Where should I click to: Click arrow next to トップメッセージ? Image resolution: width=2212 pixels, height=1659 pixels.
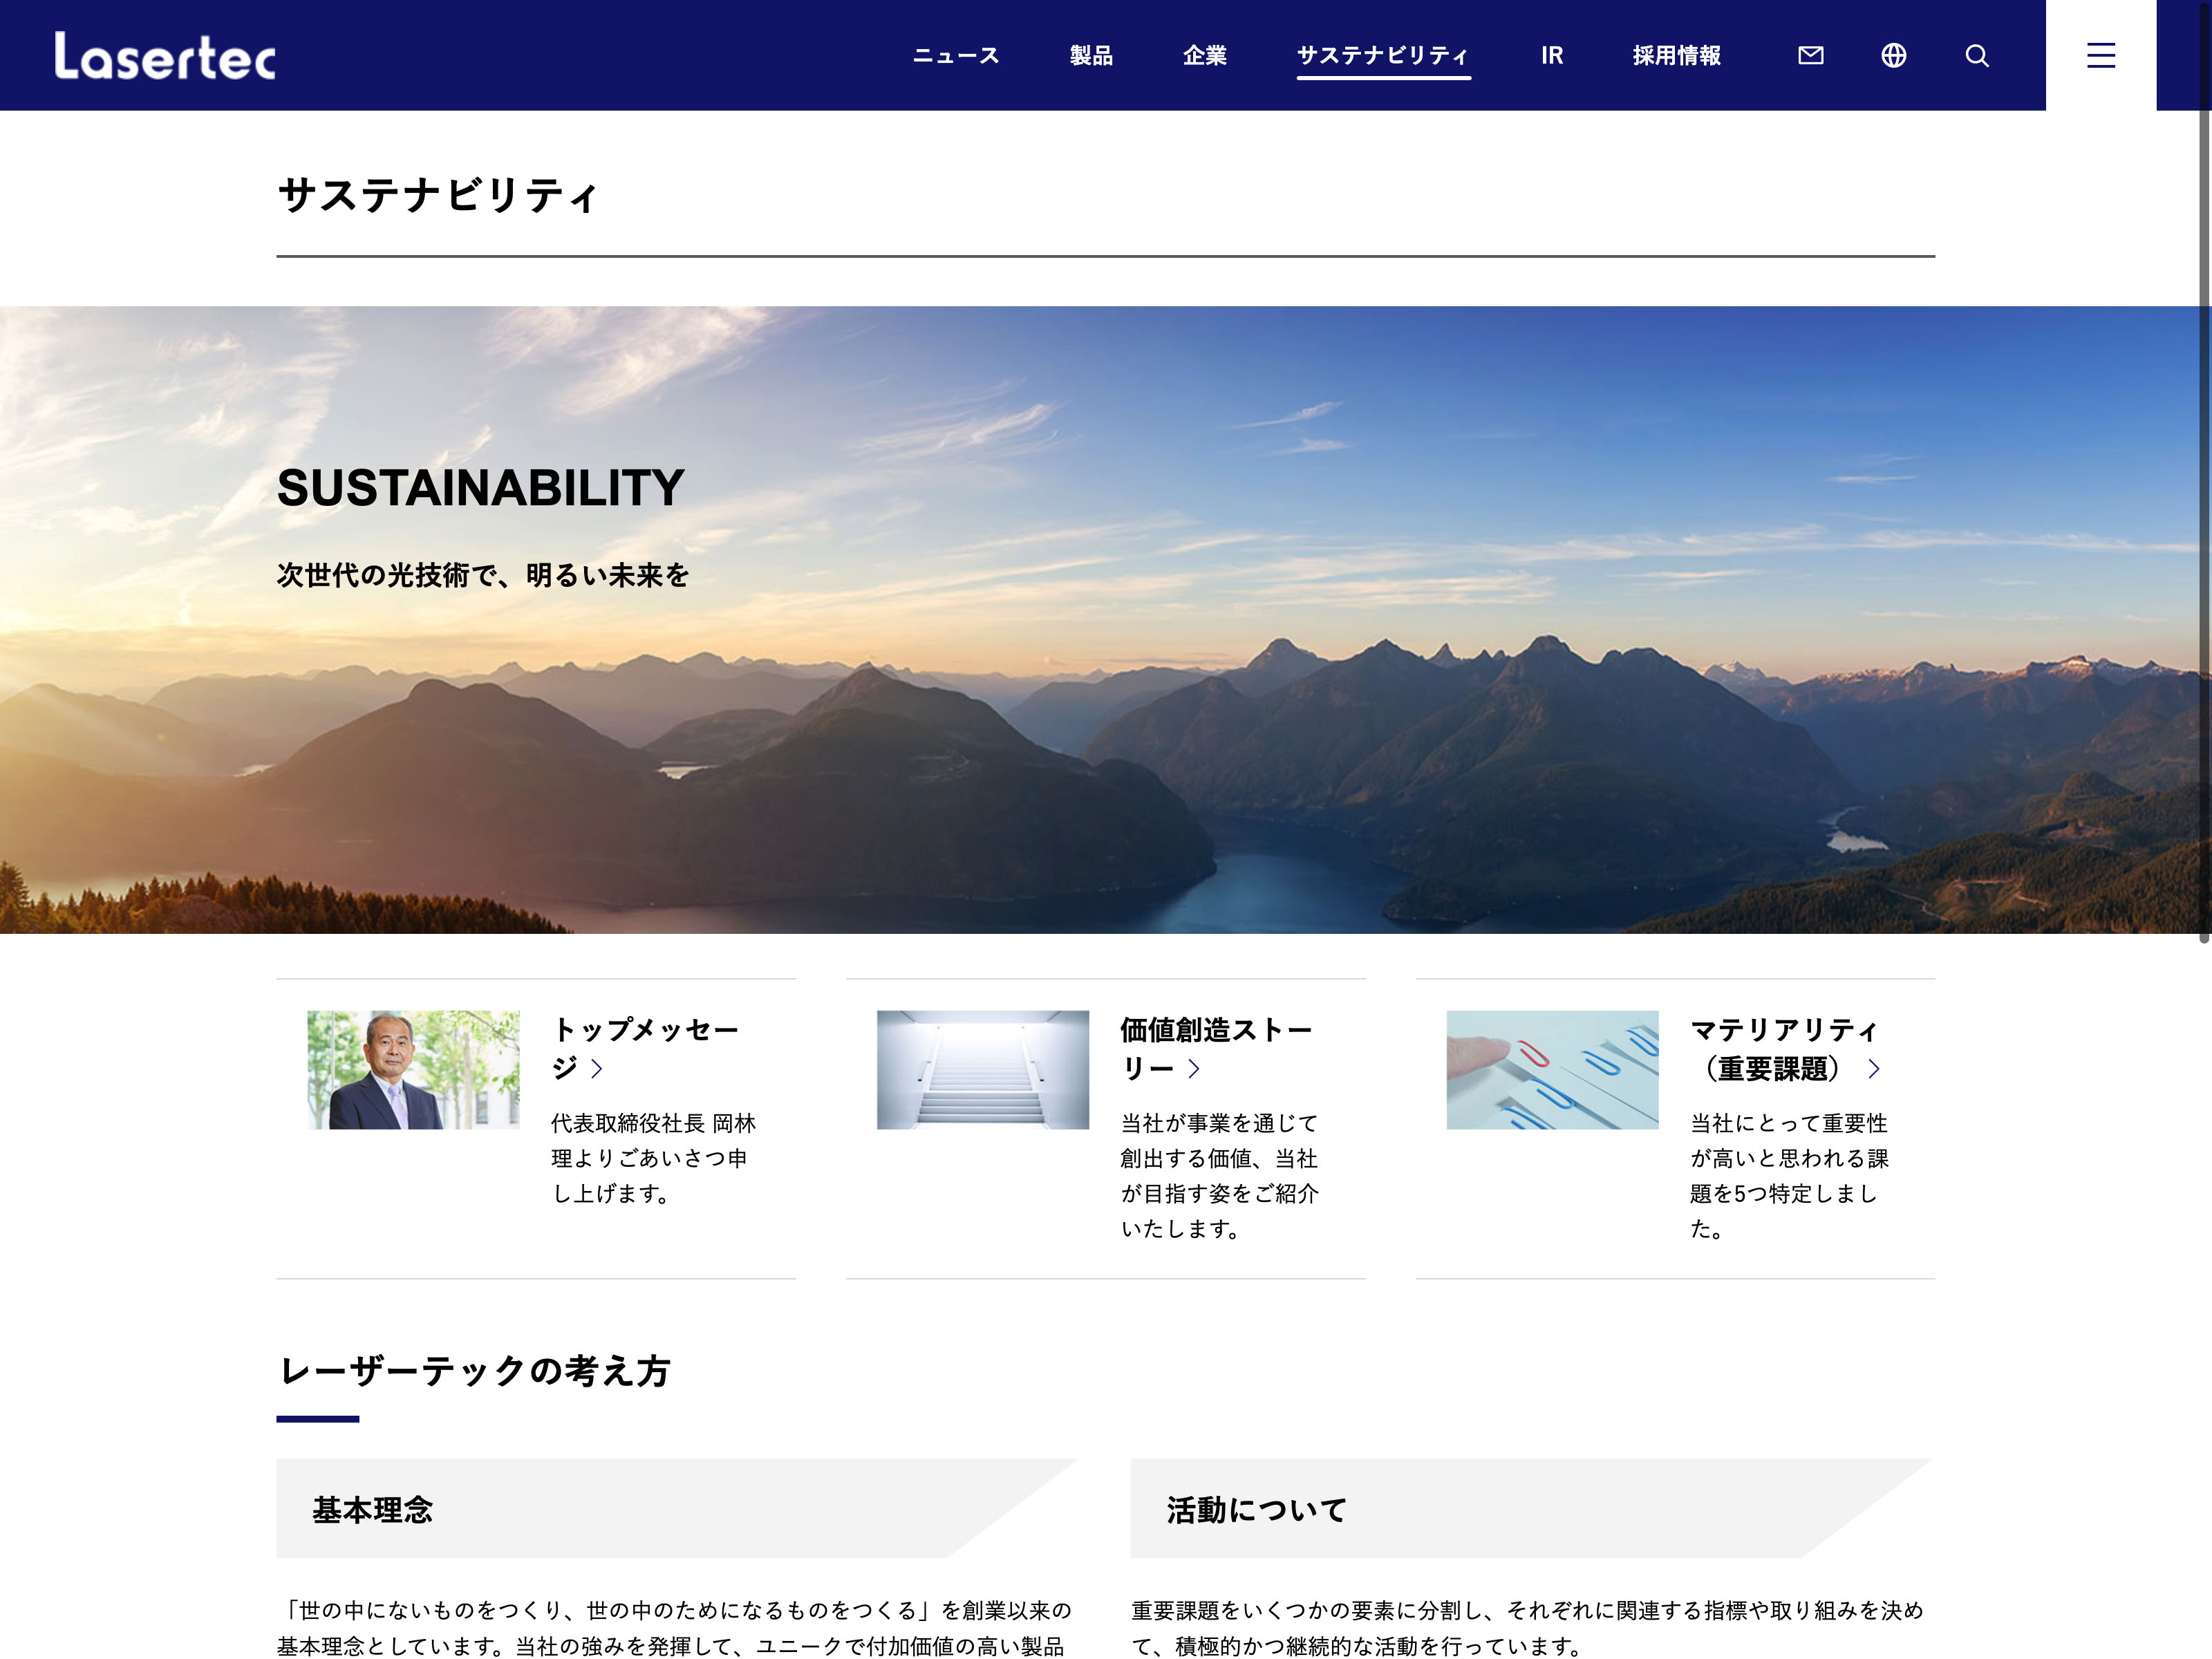tap(597, 1069)
